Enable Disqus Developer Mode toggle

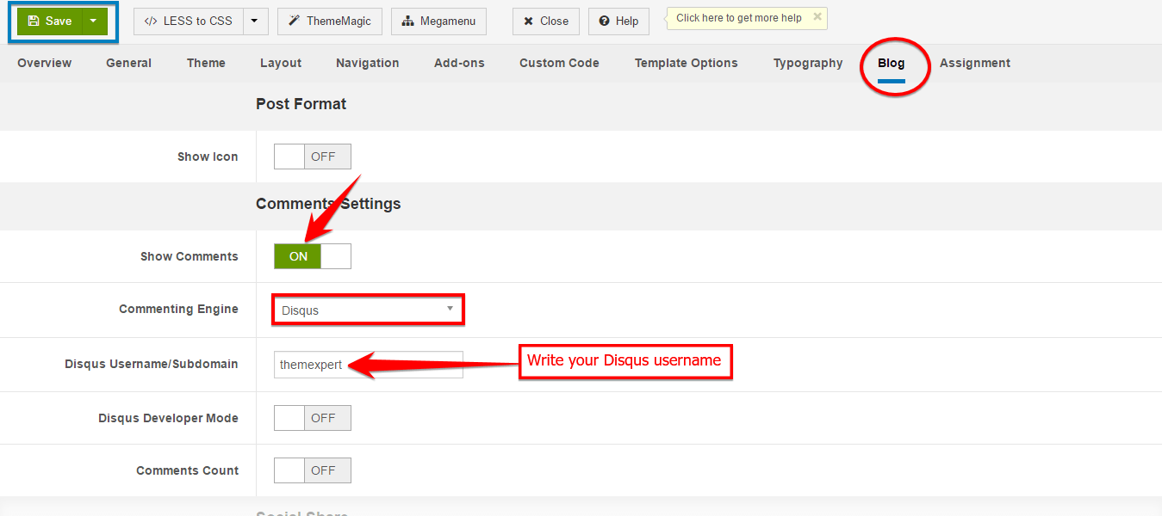(x=312, y=418)
